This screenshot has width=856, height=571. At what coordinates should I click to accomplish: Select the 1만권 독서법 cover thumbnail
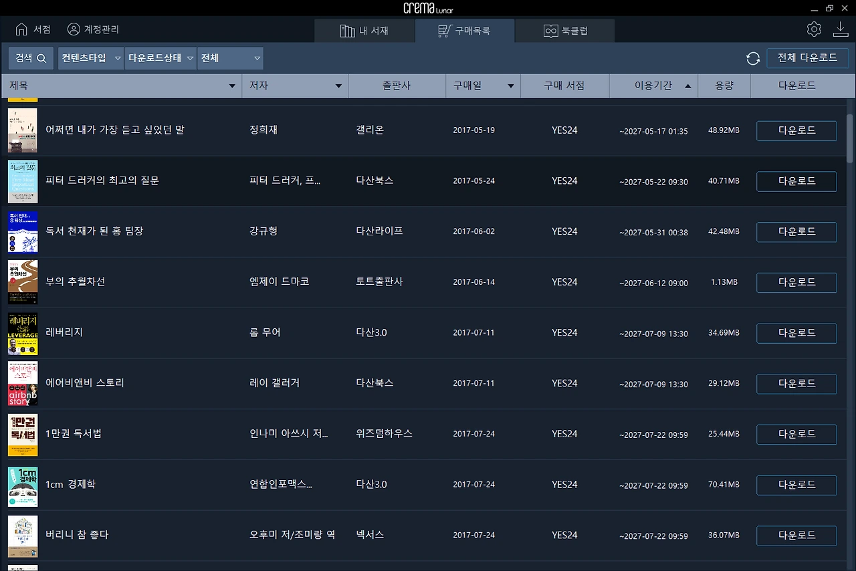pyautogui.click(x=23, y=434)
